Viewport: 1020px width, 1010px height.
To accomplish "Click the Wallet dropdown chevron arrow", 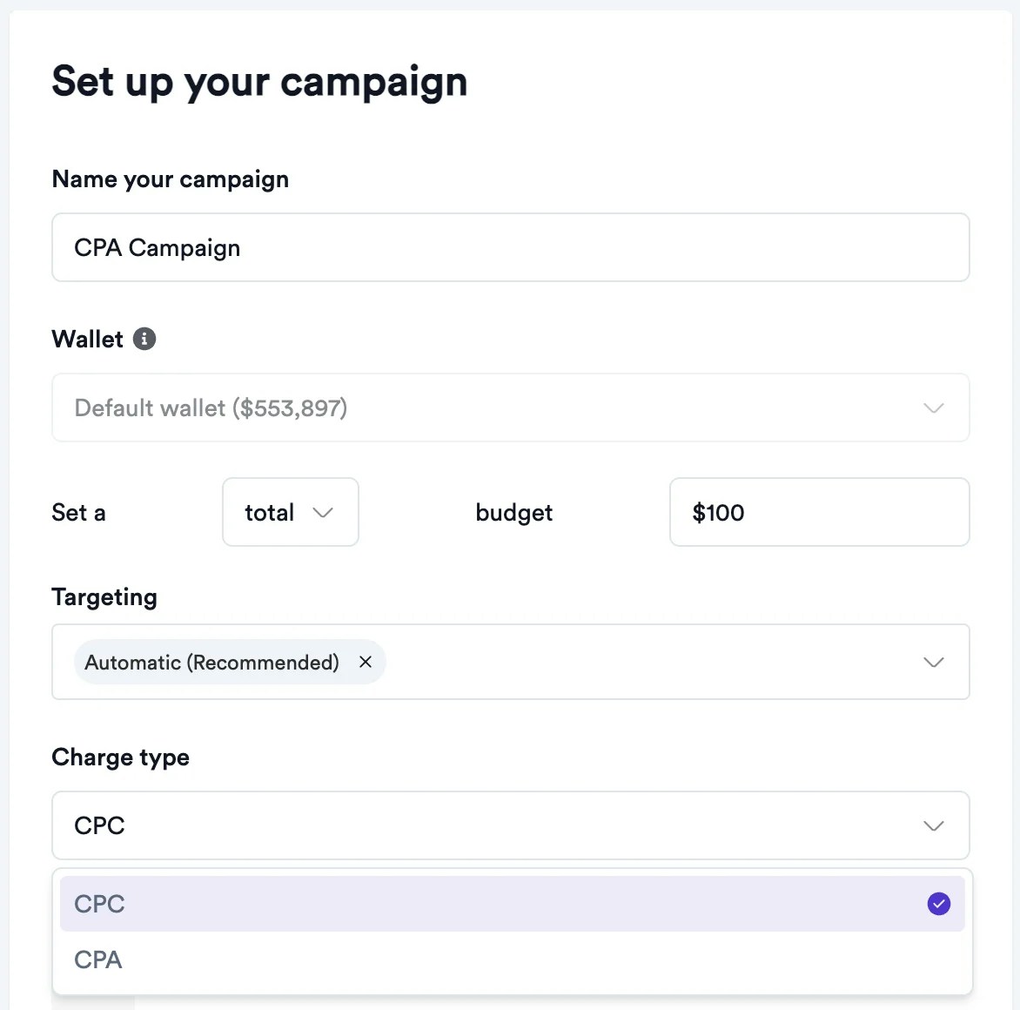I will tap(933, 408).
